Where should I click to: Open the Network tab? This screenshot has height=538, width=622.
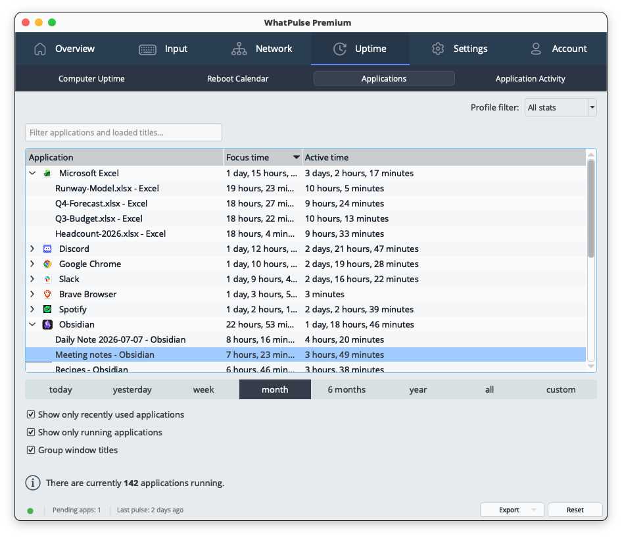click(262, 49)
